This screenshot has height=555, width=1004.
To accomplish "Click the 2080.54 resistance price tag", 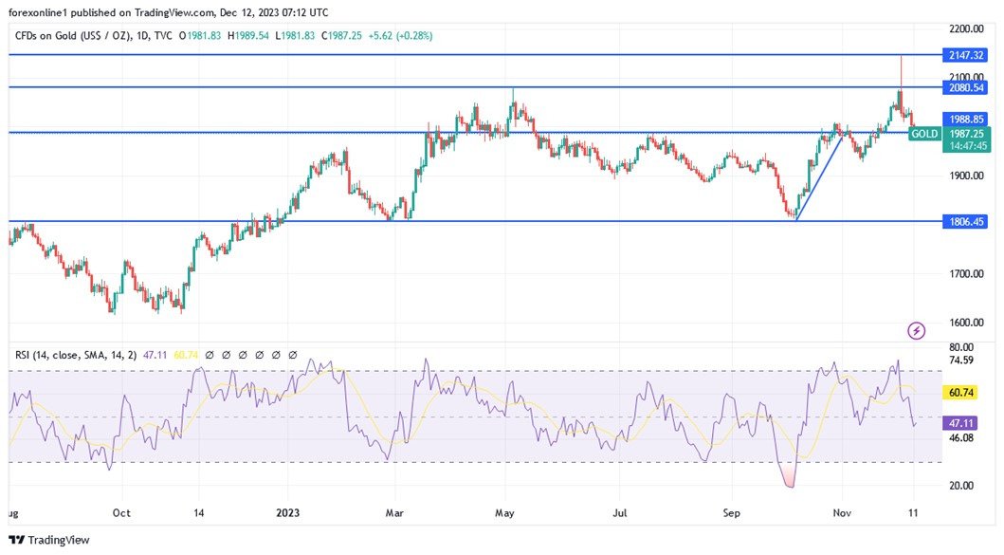I will pyautogui.click(x=966, y=87).
